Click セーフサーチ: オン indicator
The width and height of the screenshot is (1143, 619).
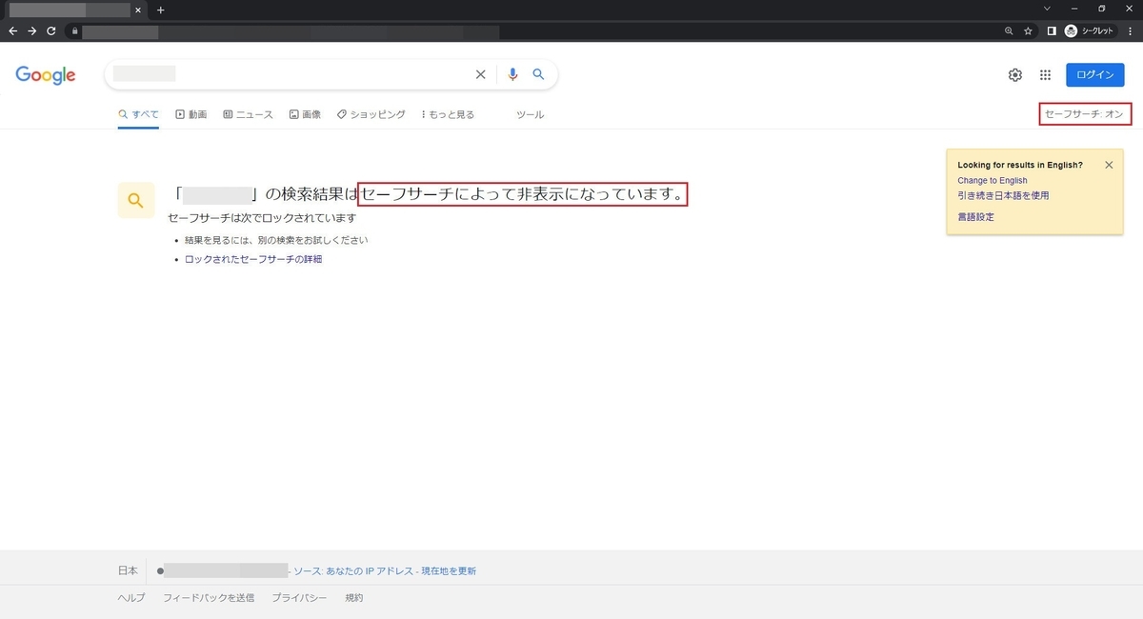click(1085, 114)
